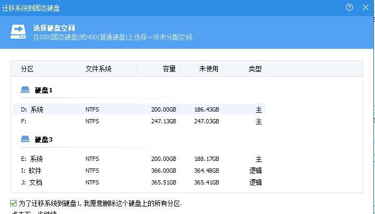Click the migrate disk arrow header icon

[18, 32]
